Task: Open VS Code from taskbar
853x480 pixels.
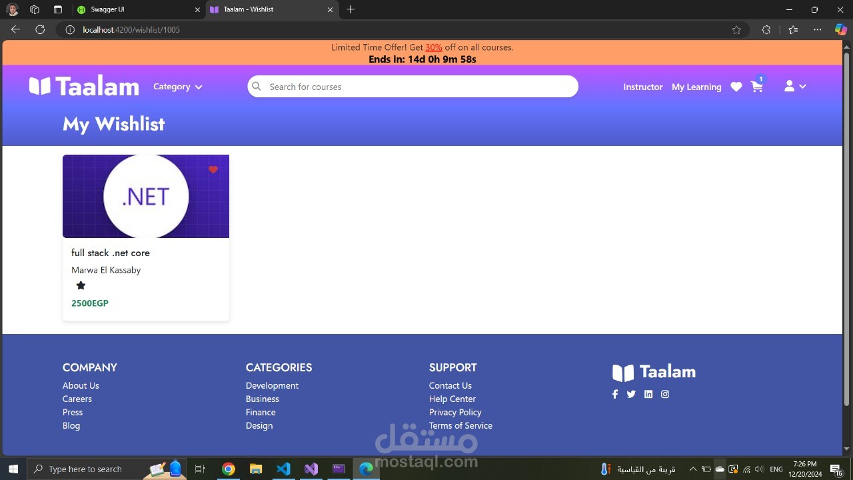Action: click(283, 469)
